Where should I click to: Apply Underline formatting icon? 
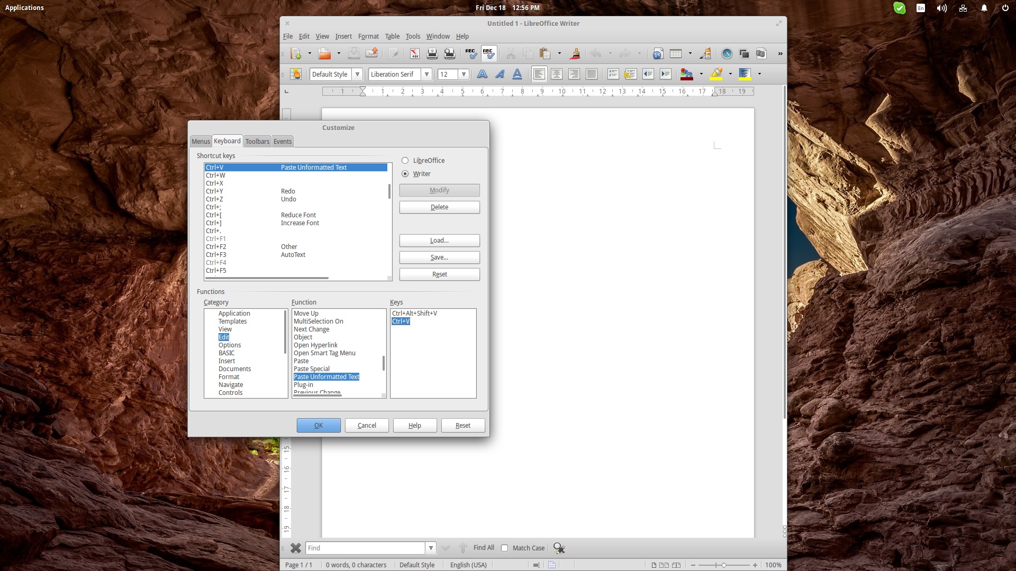(x=517, y=74)
